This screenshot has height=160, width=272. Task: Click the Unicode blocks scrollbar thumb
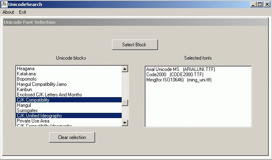[x=125, y=102]
